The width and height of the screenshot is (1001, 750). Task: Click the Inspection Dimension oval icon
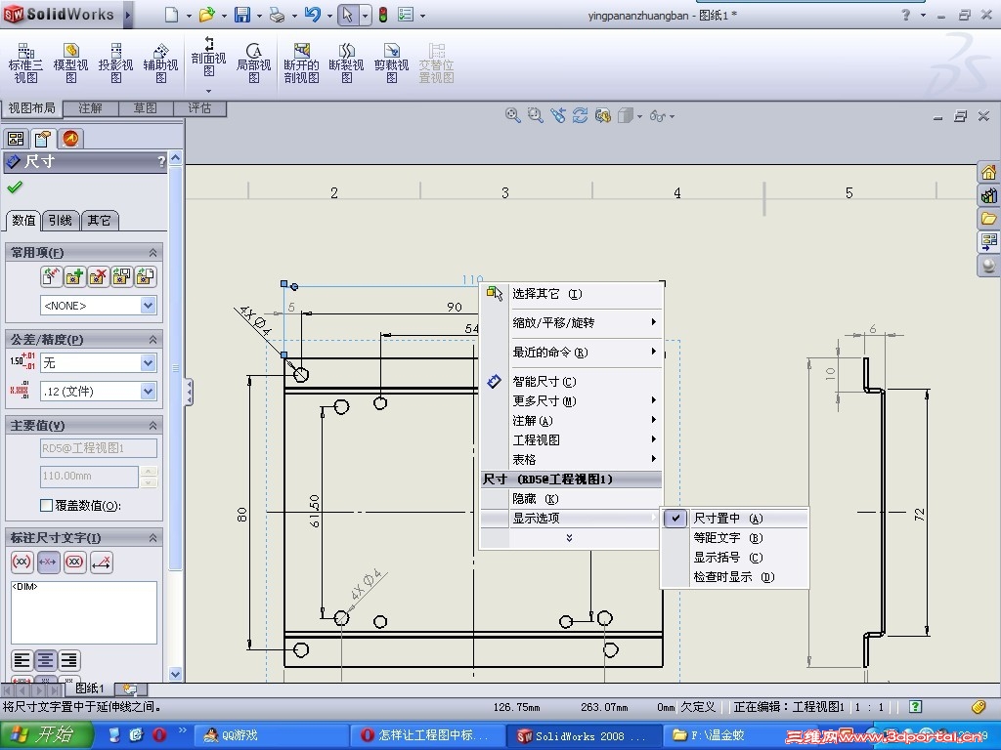pyautogui.click(x=74, y=562)
